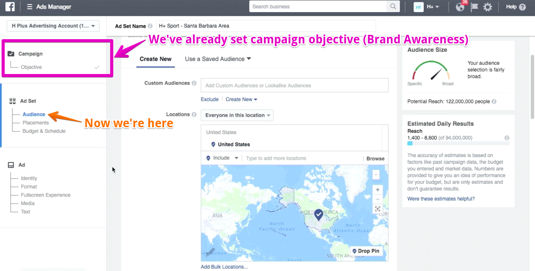
Task: Open the H+ account switcher
Action: point(426,7)
